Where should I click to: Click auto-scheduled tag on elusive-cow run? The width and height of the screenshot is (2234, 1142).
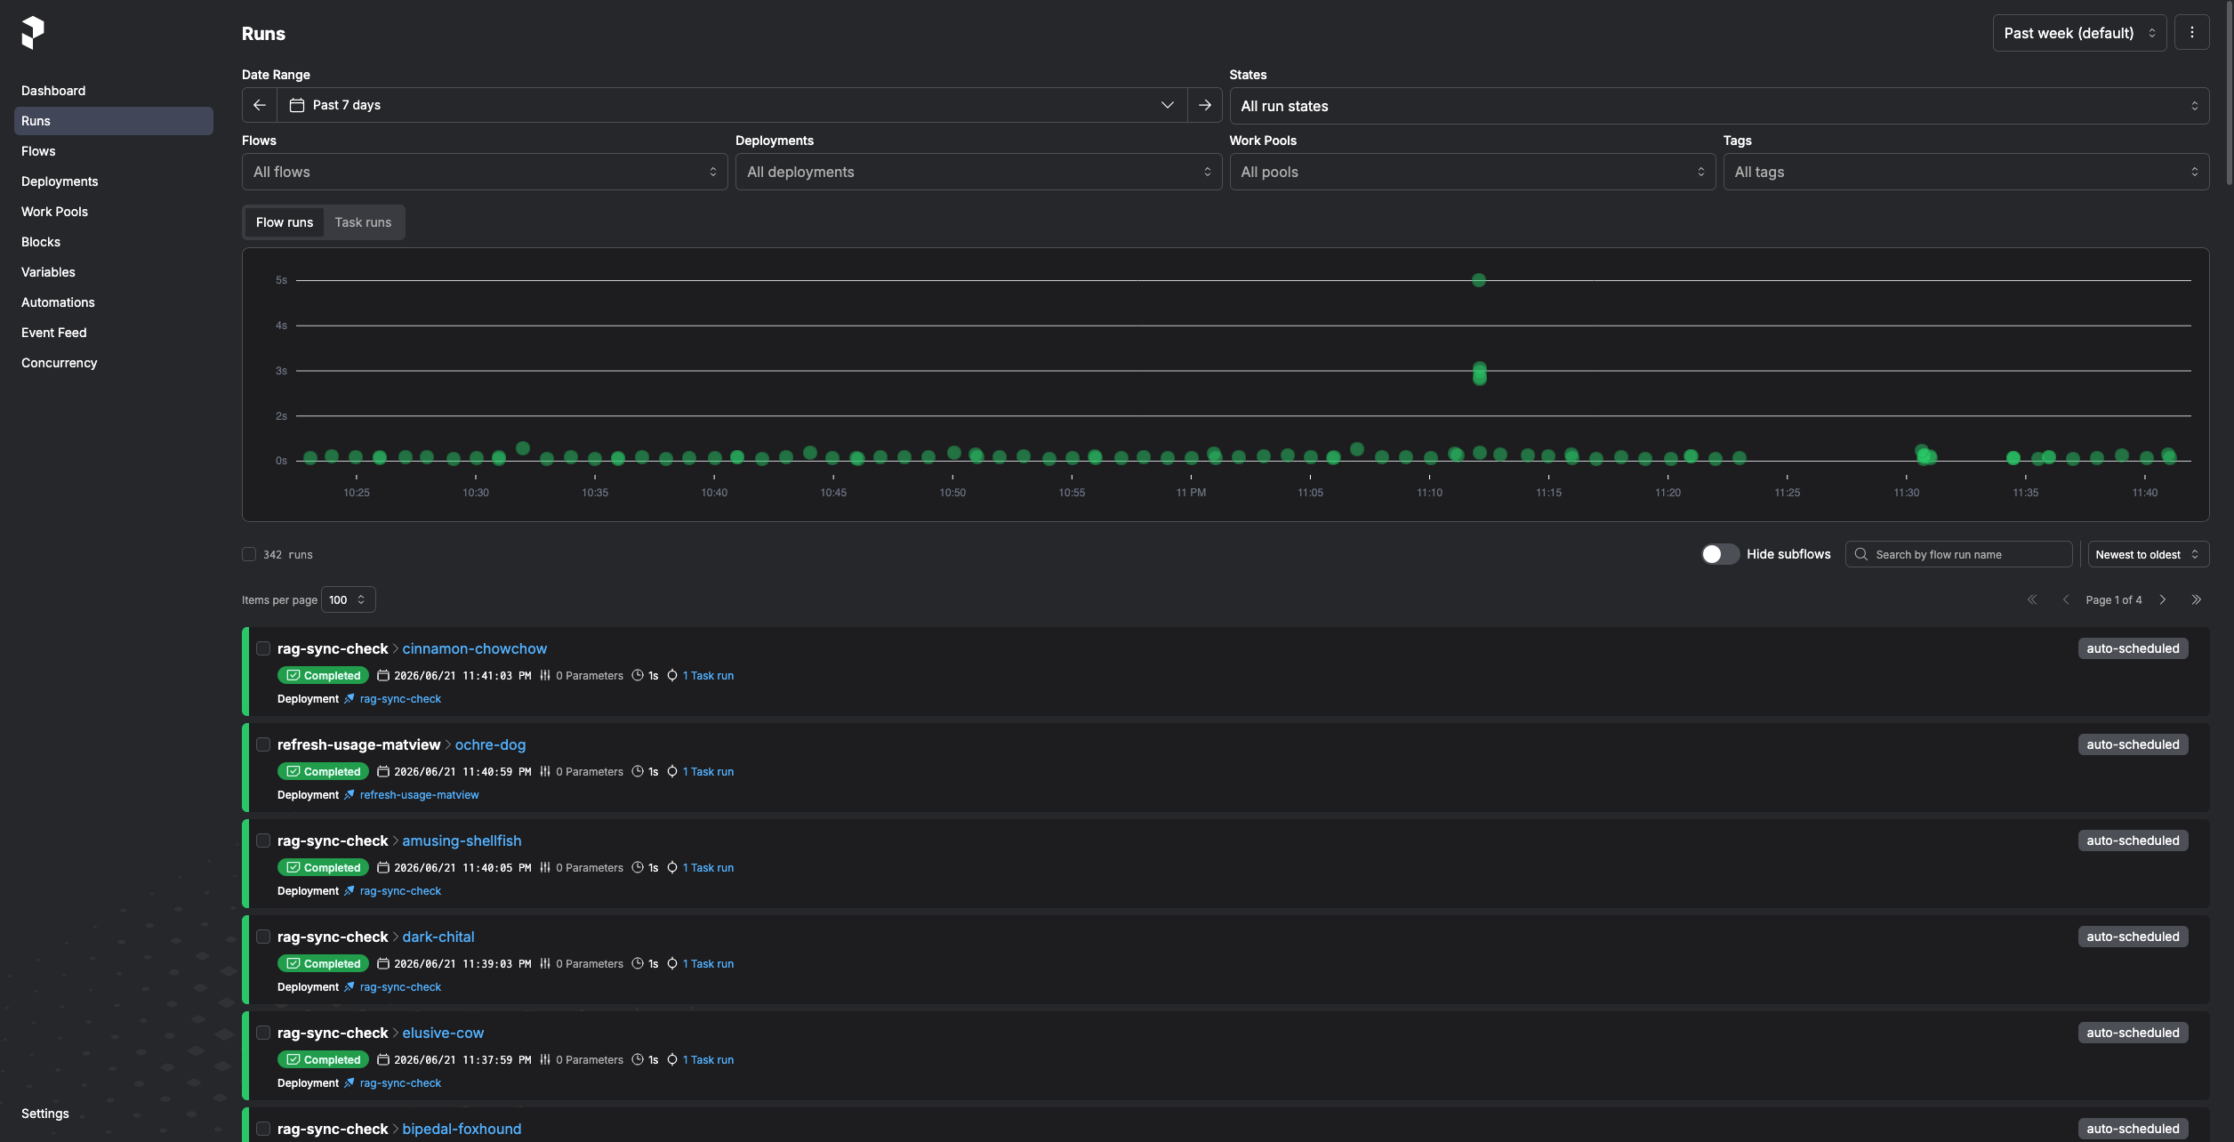(2133, 1033)
